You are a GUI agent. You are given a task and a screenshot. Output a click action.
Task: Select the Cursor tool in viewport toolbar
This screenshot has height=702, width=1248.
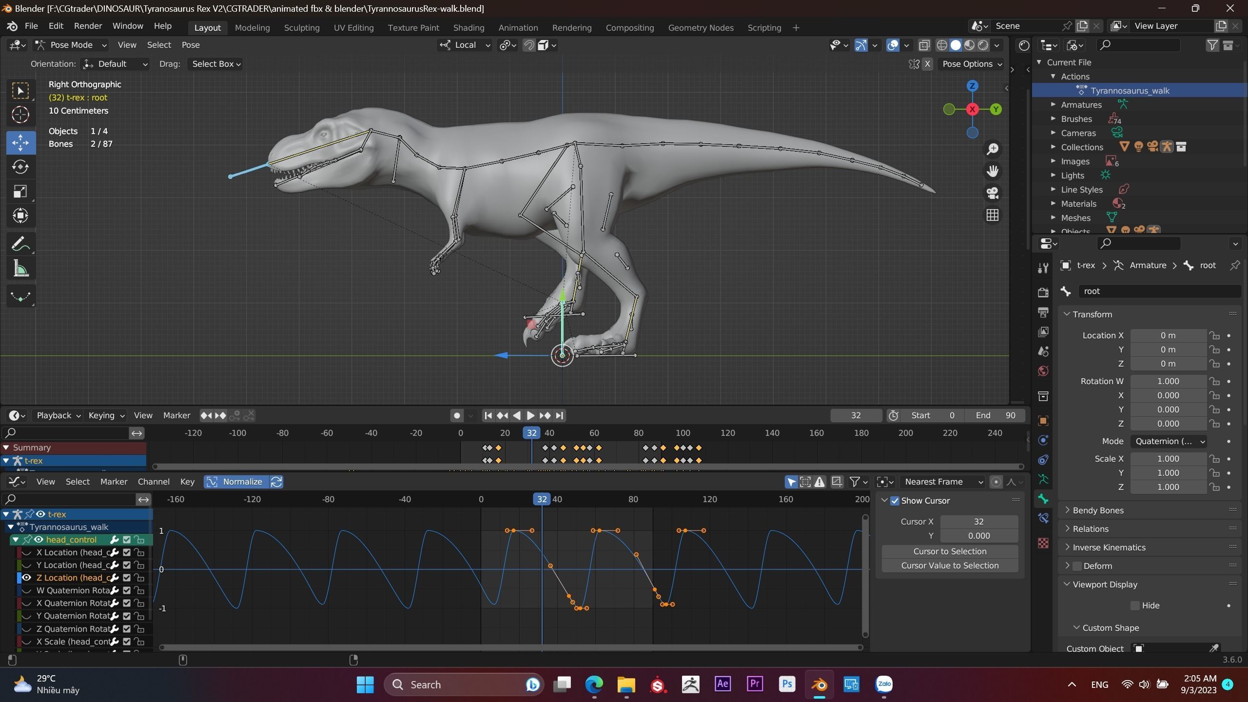pyautogui.click(x=20, y=115)
